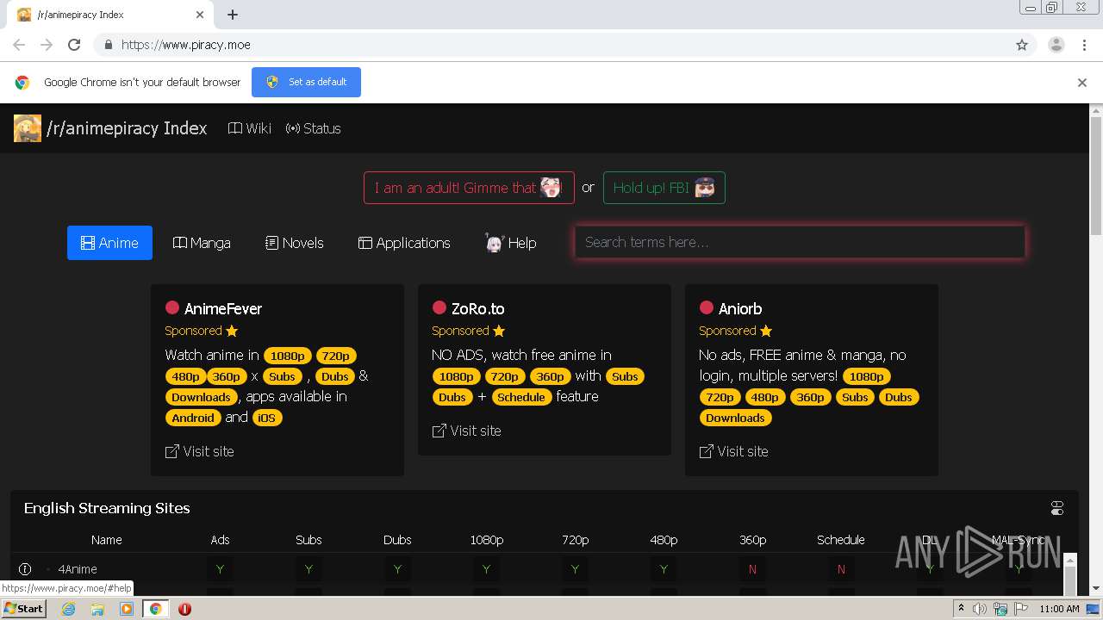Click 'I am an adult! Gimme that' button

pyautogui.click(x=469, y=188)
